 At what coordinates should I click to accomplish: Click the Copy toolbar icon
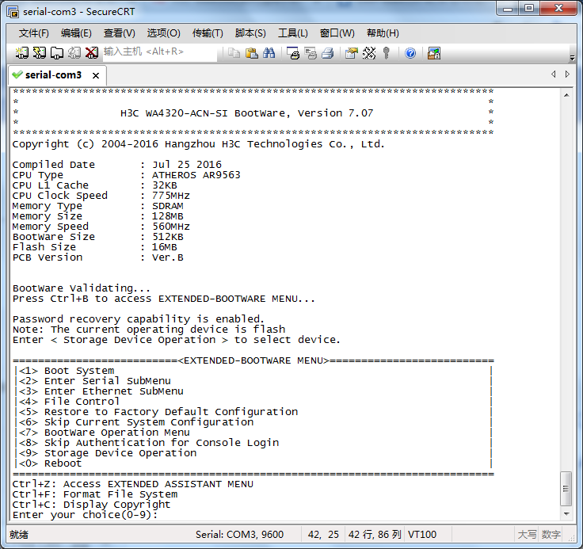(x=234, y=53)
